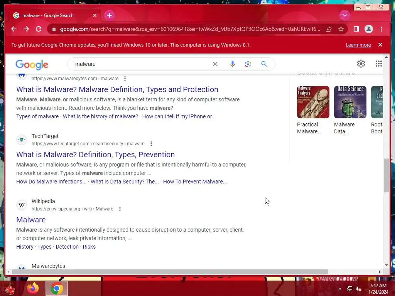The width and height of the screenshot is (395, 296).
Task: Reload the current page
Action: point(39,29)
